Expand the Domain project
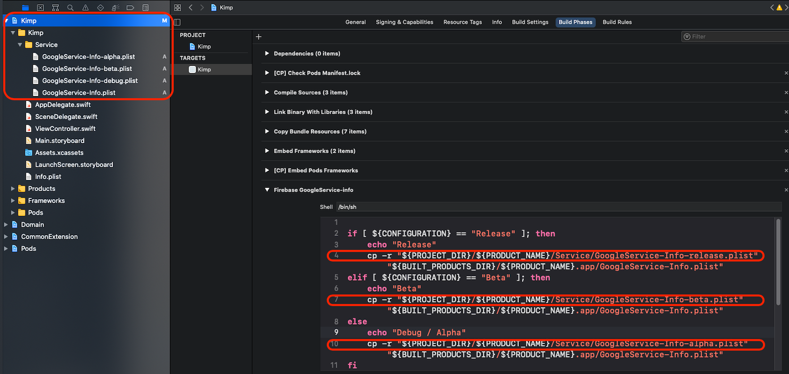The image size is (789, 374). (x=6, y=224)
